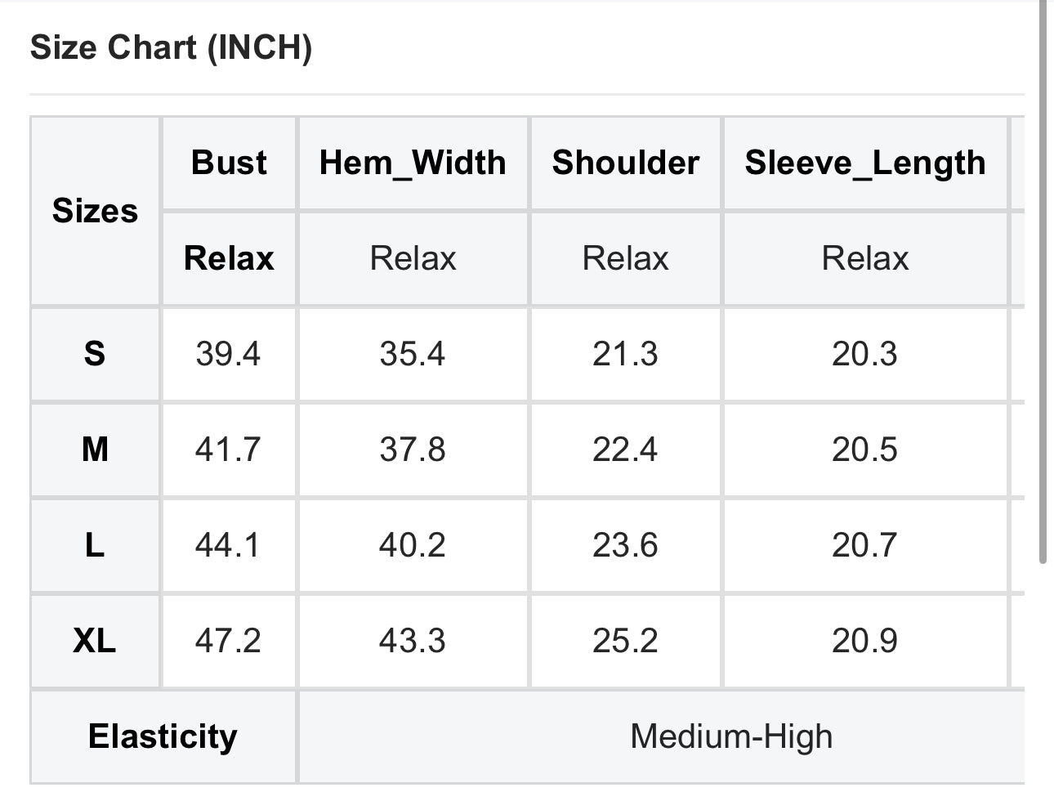Select the Shoulder column header
The image size is (1054, 801).
[x=625, y=163]
